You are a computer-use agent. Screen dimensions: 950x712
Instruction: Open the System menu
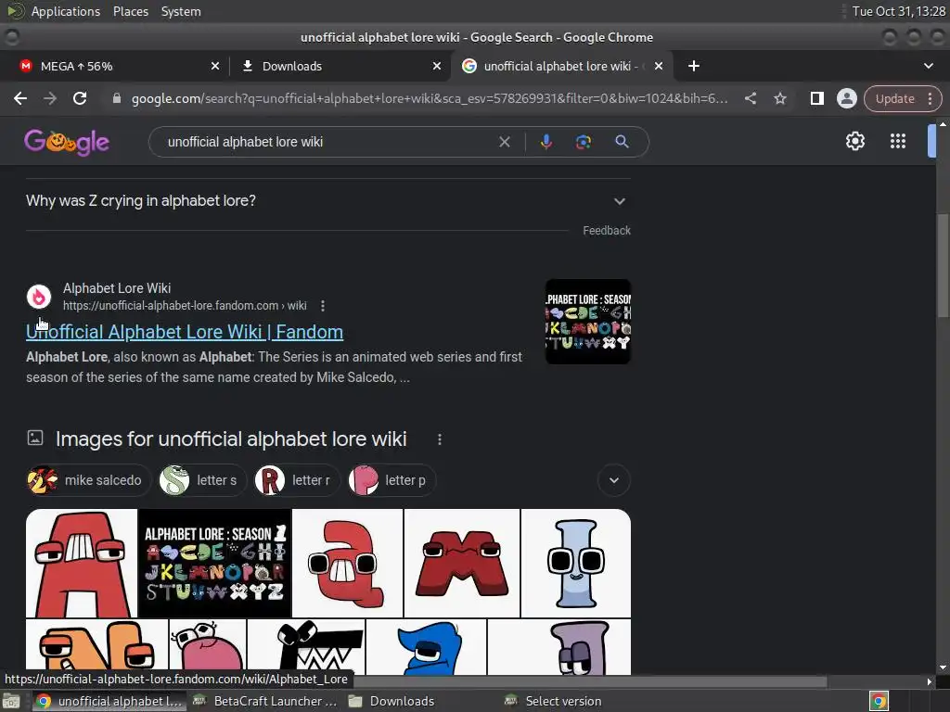(181, 11)
